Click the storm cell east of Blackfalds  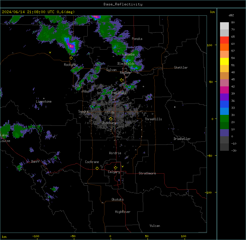(x=135, y=67)
